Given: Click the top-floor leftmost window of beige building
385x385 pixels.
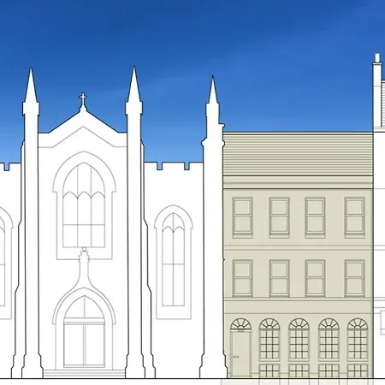Looking at the screenshot, I should 242,217.
